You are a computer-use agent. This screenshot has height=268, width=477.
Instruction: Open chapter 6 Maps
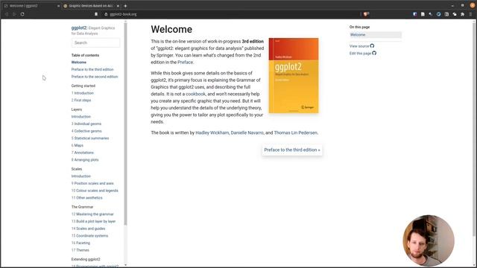(78, 146)
